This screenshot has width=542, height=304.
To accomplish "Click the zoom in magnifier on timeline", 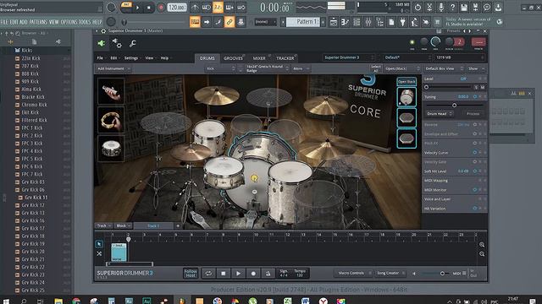I will pyautogui.click(x=482, y=245).
